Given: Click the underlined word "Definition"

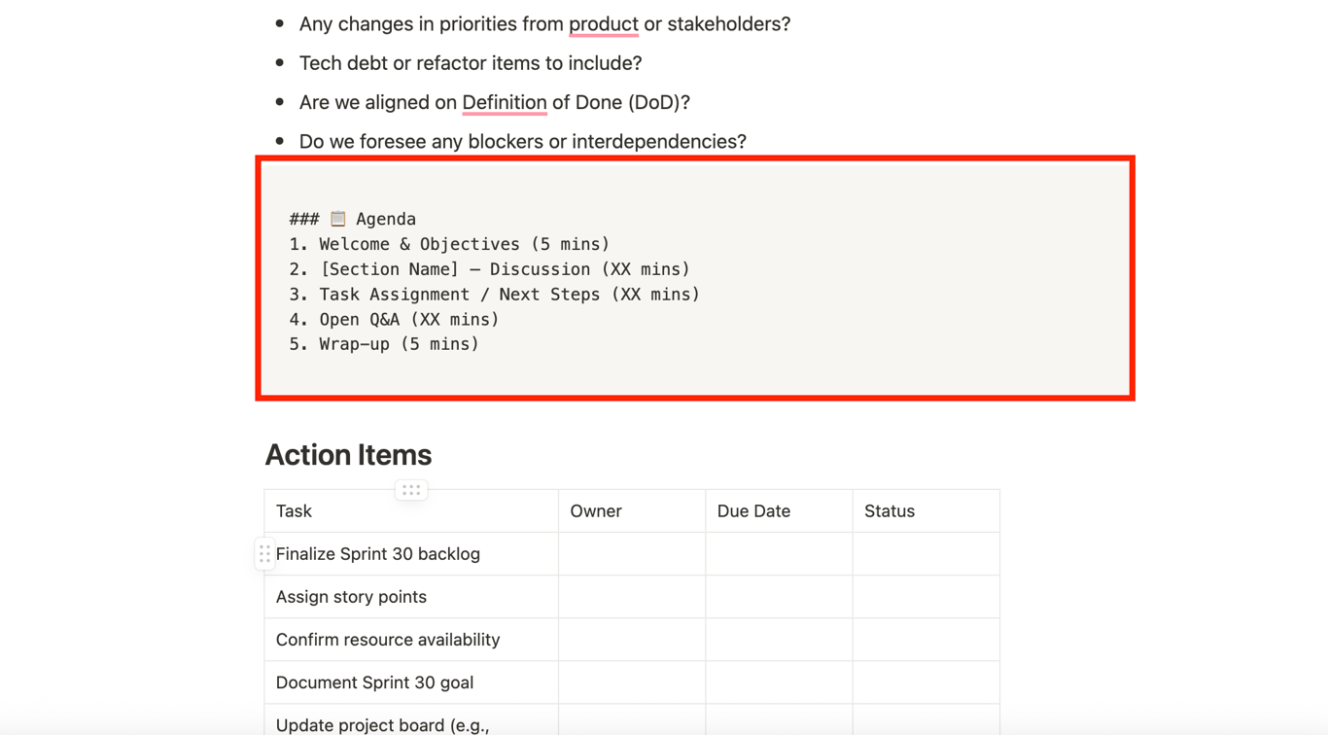Looking at the screenshot, I should [504, 102].
